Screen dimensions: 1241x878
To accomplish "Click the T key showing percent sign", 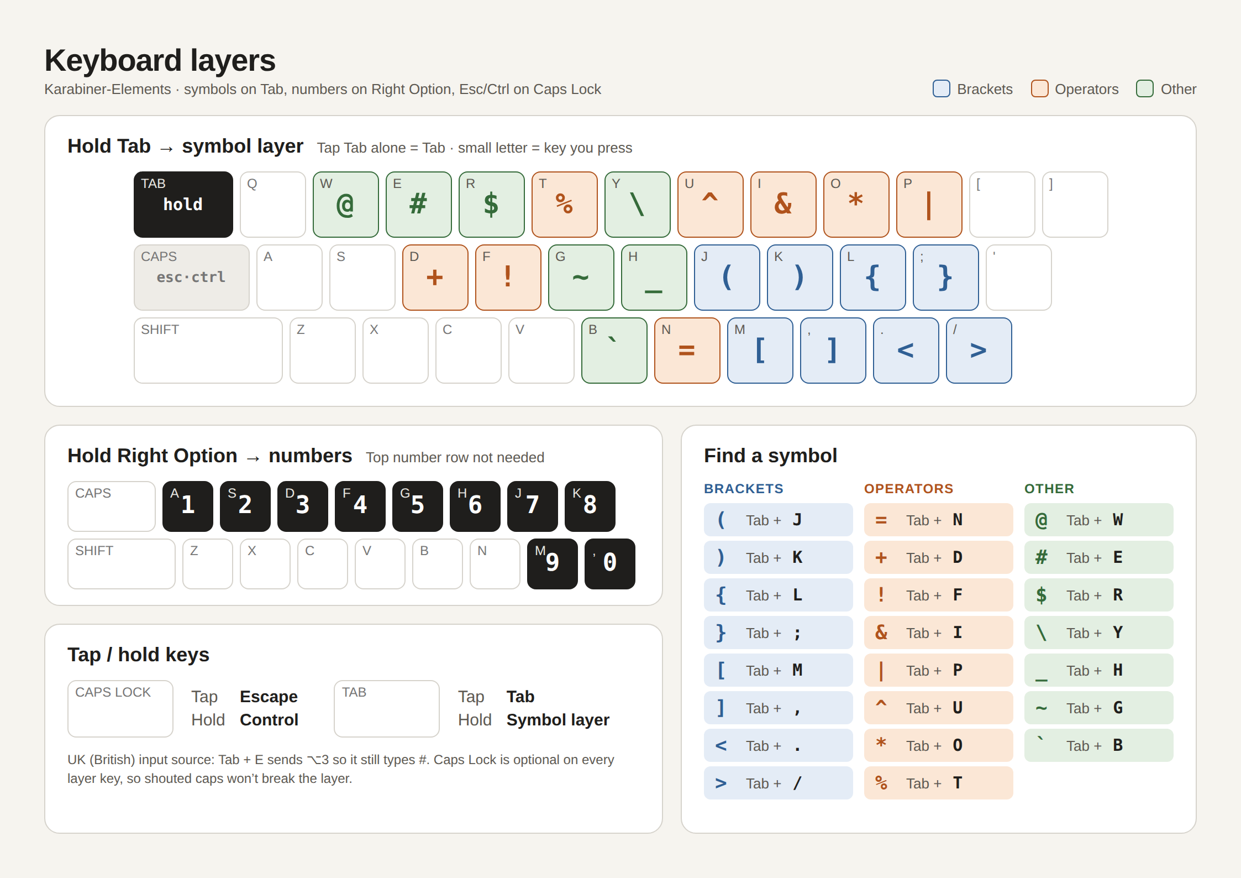I will point(564,204).
